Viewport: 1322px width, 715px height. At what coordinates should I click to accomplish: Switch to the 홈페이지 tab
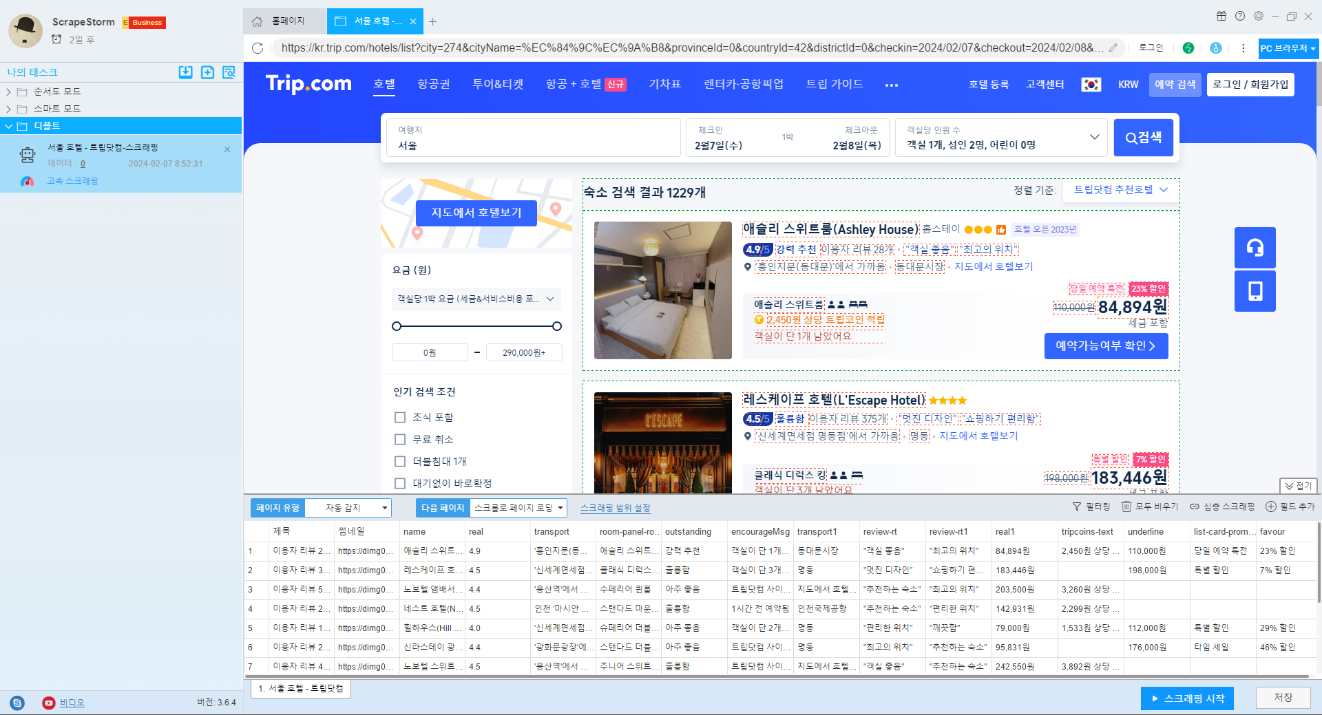tap(285, 21)
